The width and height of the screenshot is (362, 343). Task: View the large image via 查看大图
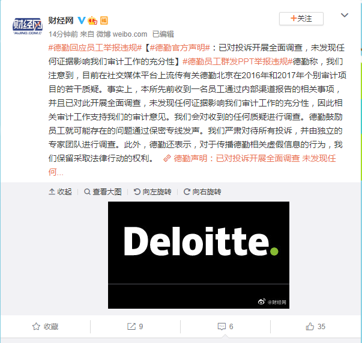click(103, 192)
